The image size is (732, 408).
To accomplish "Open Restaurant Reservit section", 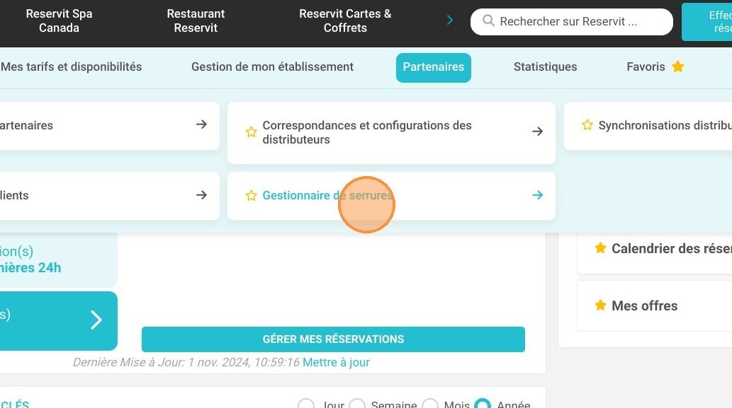I will tap(196, 21).
